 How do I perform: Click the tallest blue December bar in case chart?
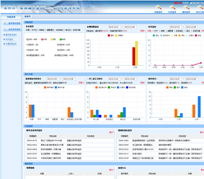[199, 107]
